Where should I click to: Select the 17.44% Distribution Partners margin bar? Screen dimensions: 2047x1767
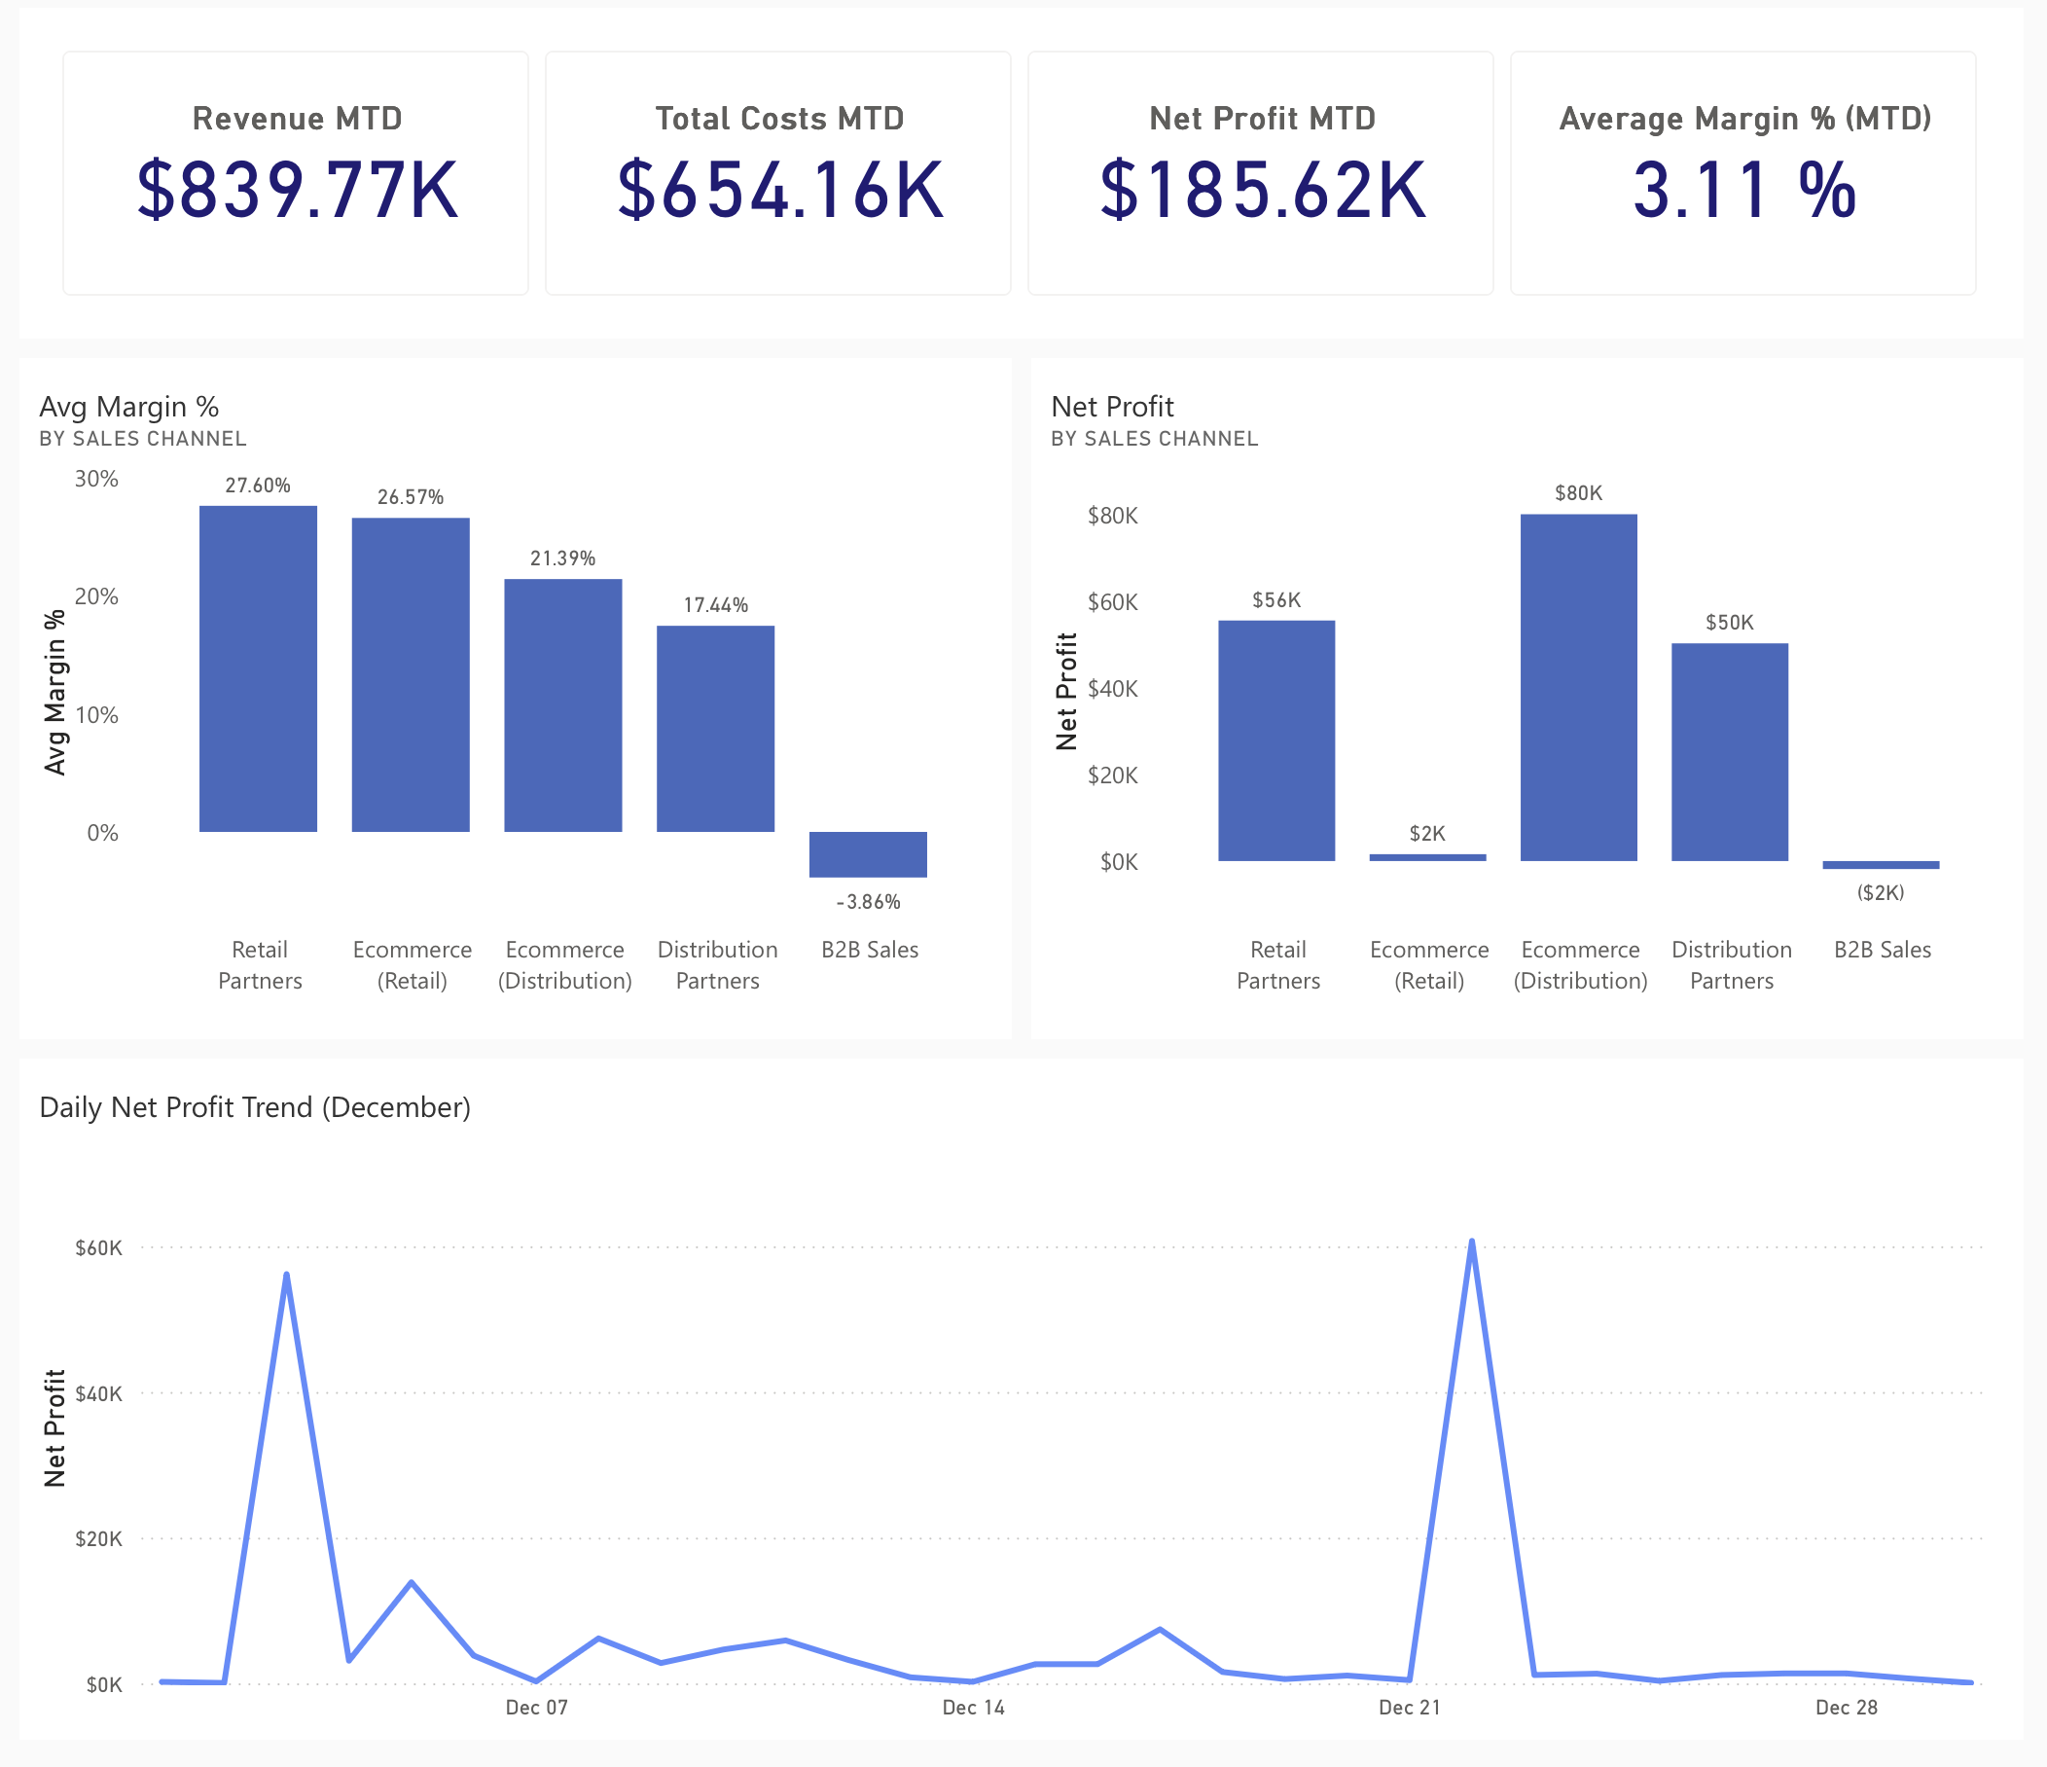(x=715, y=729)
